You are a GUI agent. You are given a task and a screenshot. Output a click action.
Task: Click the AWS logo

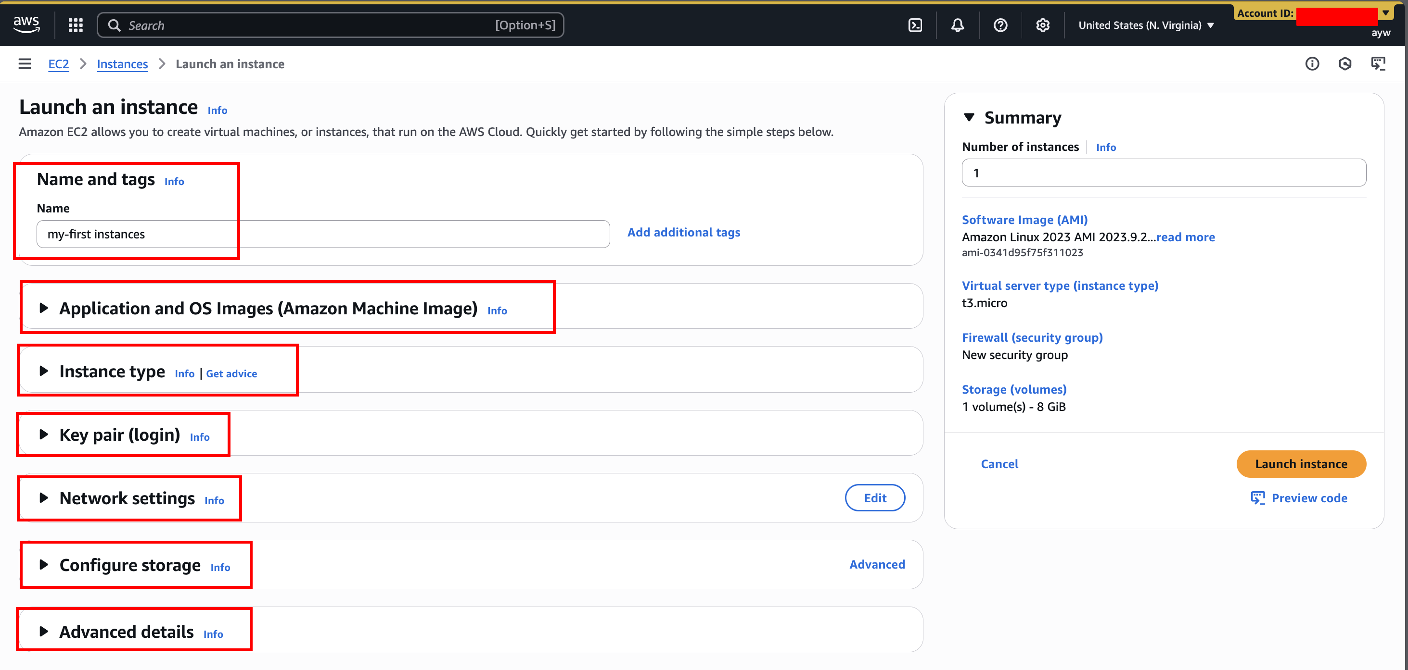coord(26,25)
